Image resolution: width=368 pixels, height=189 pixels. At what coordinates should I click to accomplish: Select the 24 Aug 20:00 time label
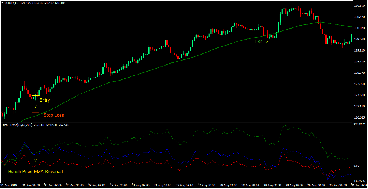point(163,185)
